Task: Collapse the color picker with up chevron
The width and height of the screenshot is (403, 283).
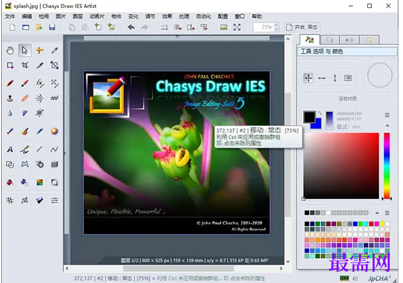Action: [387, 126]
